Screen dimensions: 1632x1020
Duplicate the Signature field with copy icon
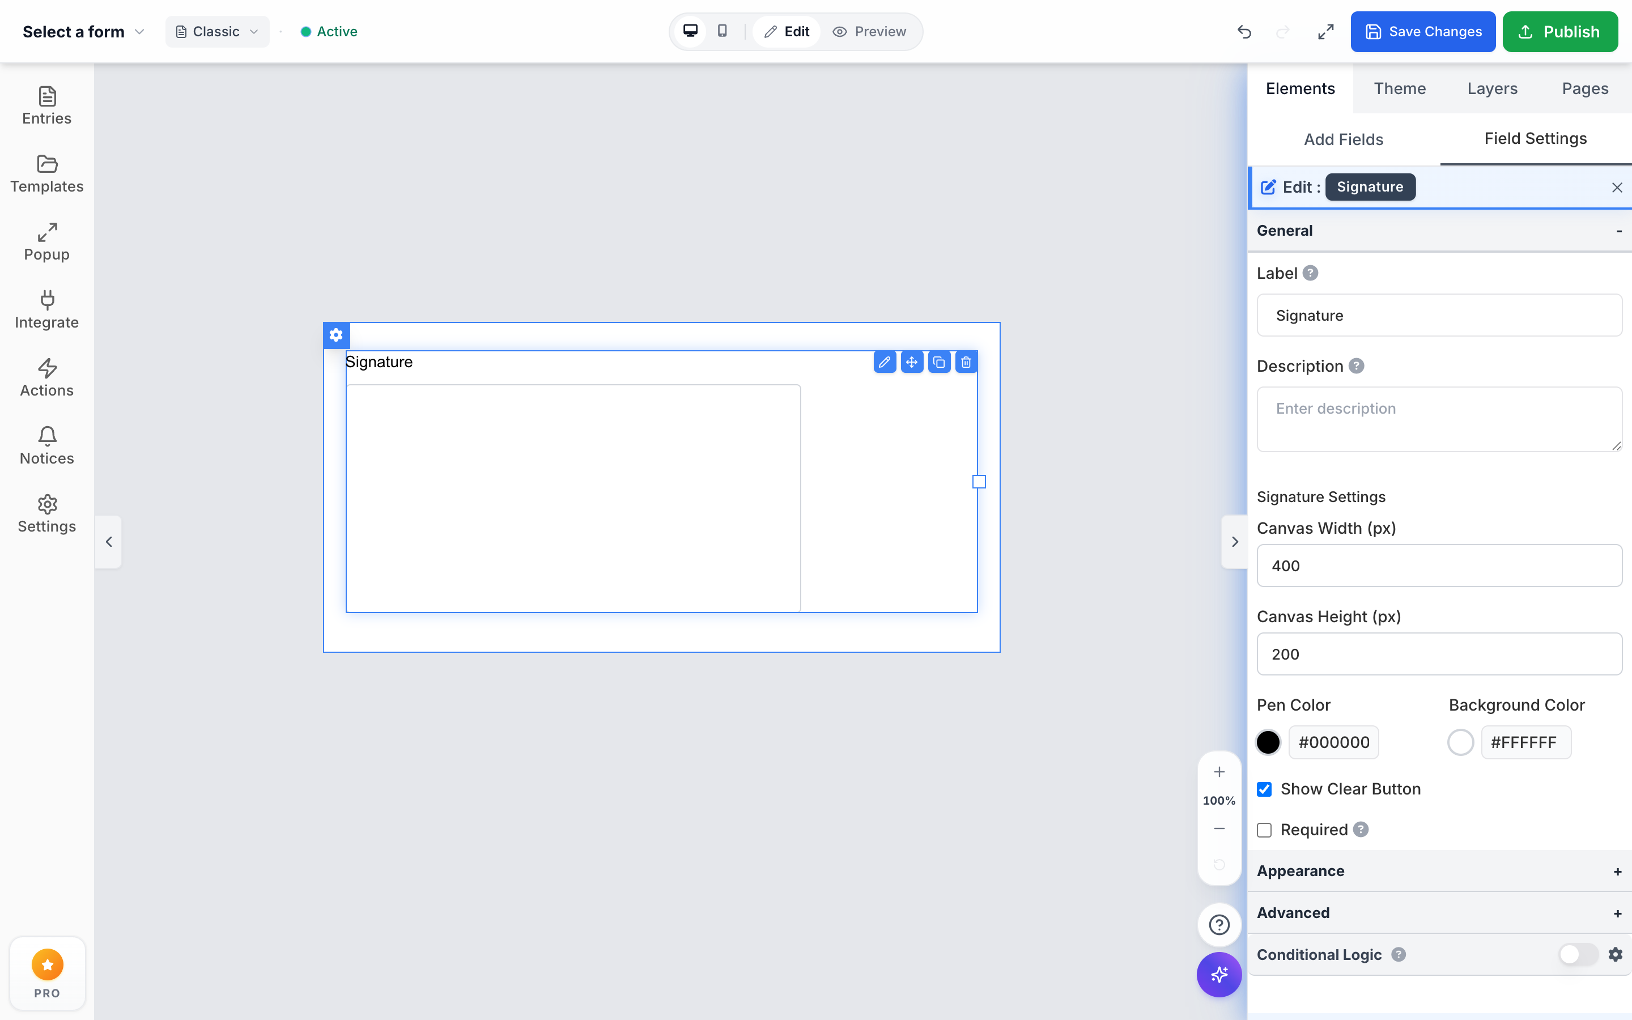tap(939, 362)
